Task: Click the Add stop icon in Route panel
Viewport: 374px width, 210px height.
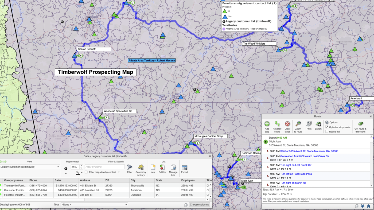Action: (267, 124)
